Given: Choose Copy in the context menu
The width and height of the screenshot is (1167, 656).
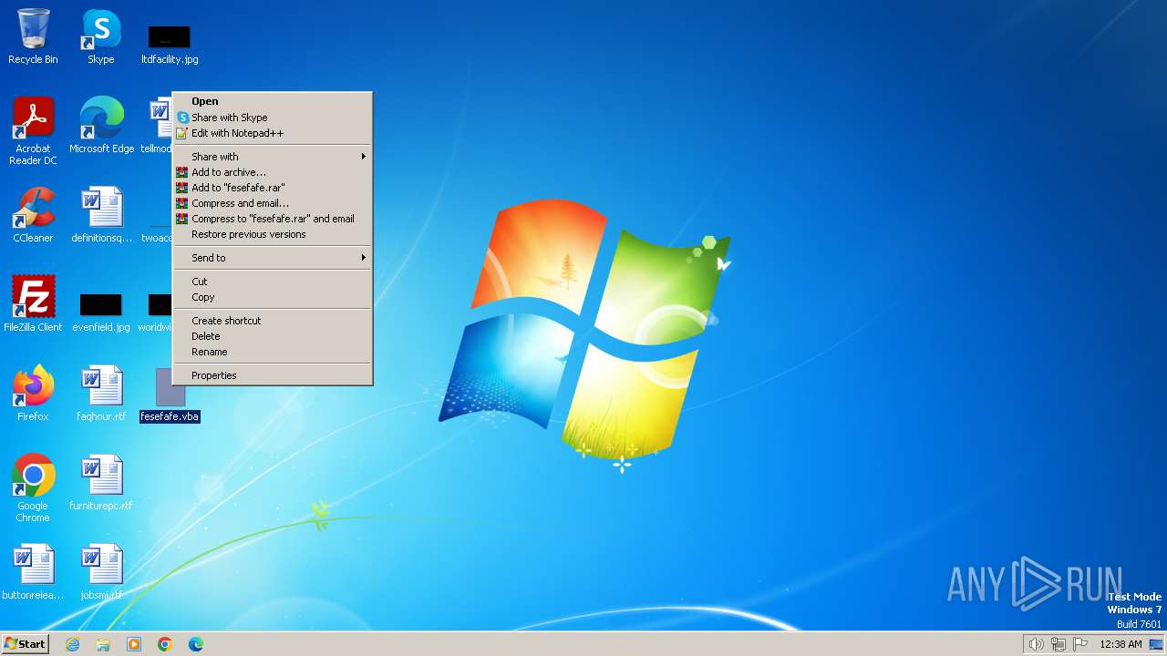Looking at the screenshot, I should pyautogui.click(x=273, y=297).
